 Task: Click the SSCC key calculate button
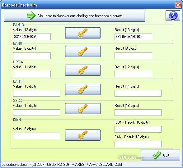pyautogui.click(x=83, y=109)
